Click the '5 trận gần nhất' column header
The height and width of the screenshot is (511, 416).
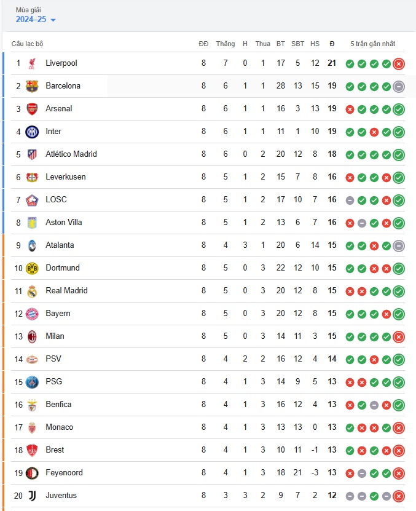372,44
